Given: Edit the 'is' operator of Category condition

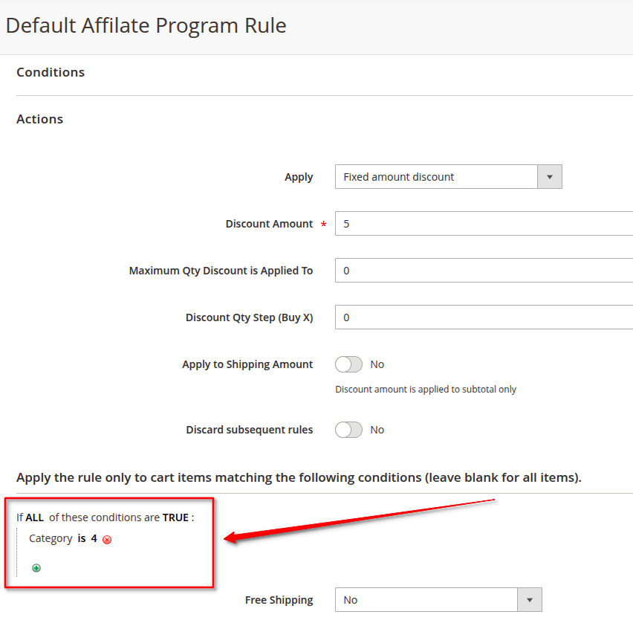Looking at the screenshot, I should pos(82,538).
